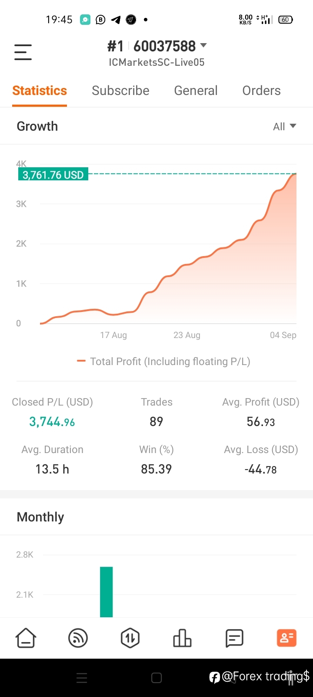
Task: Click the 3,761.76 USD value label
Action: point(53,175)
